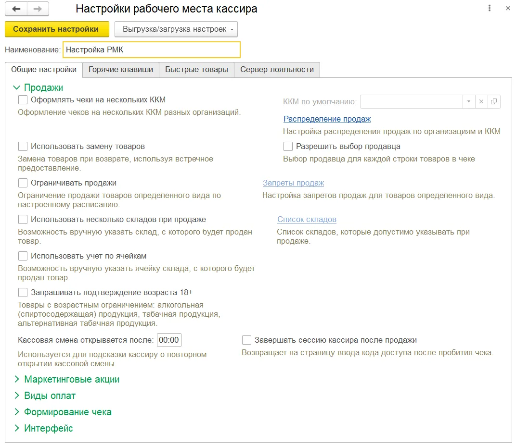Screen dimensions: 516x446
Task: Switch to the Горячие клавиши tab
Action: point(121,70)
